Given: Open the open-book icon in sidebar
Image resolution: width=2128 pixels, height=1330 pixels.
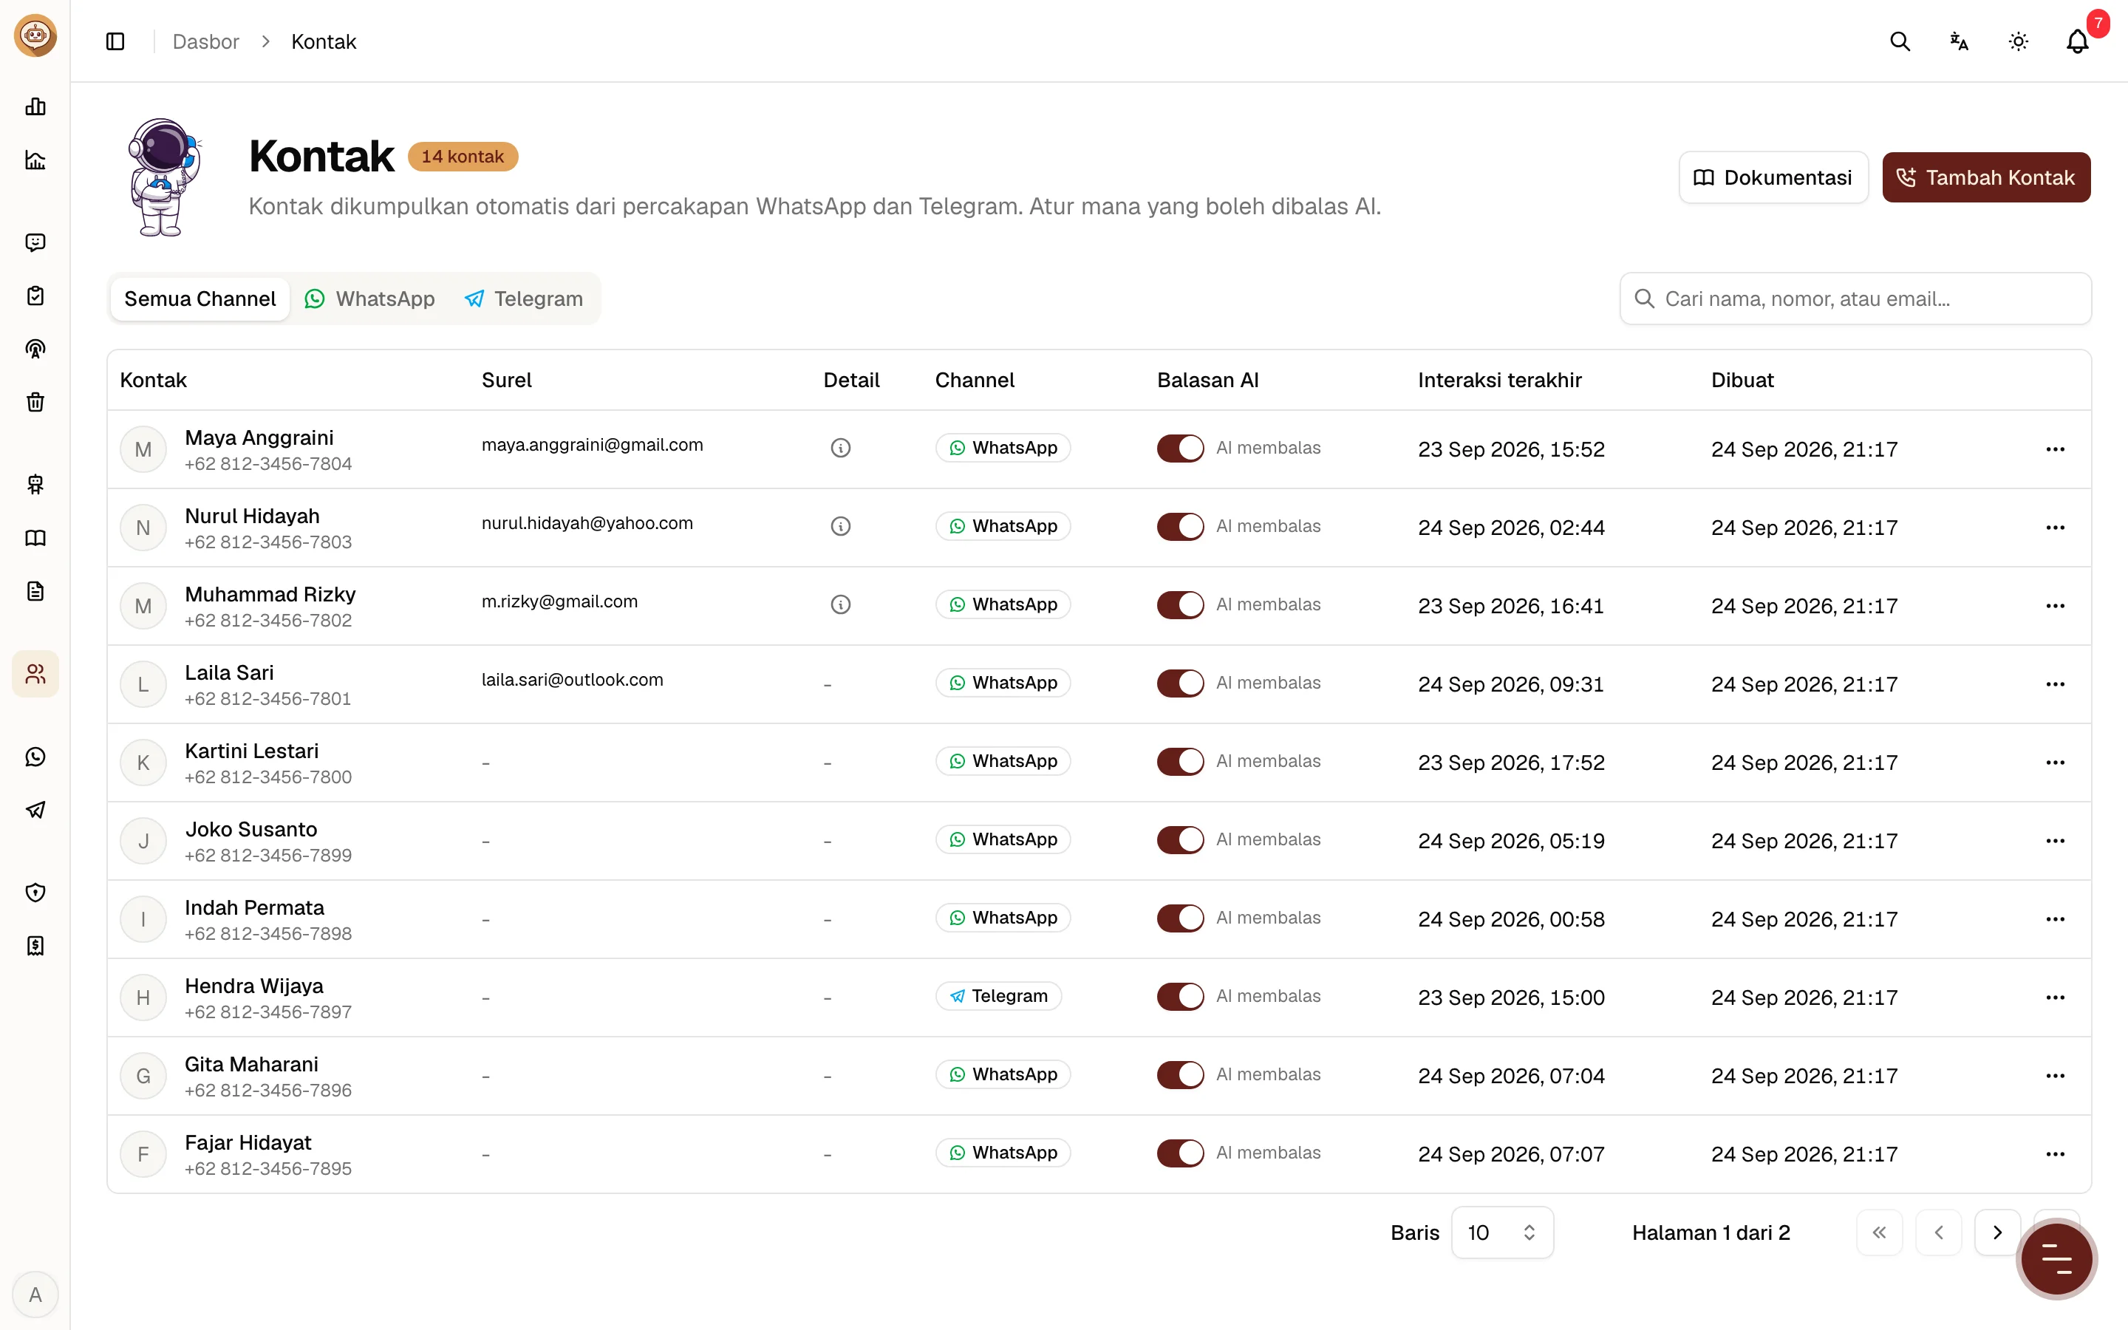Looking at the screenshot, I should (x=35, y=539).
